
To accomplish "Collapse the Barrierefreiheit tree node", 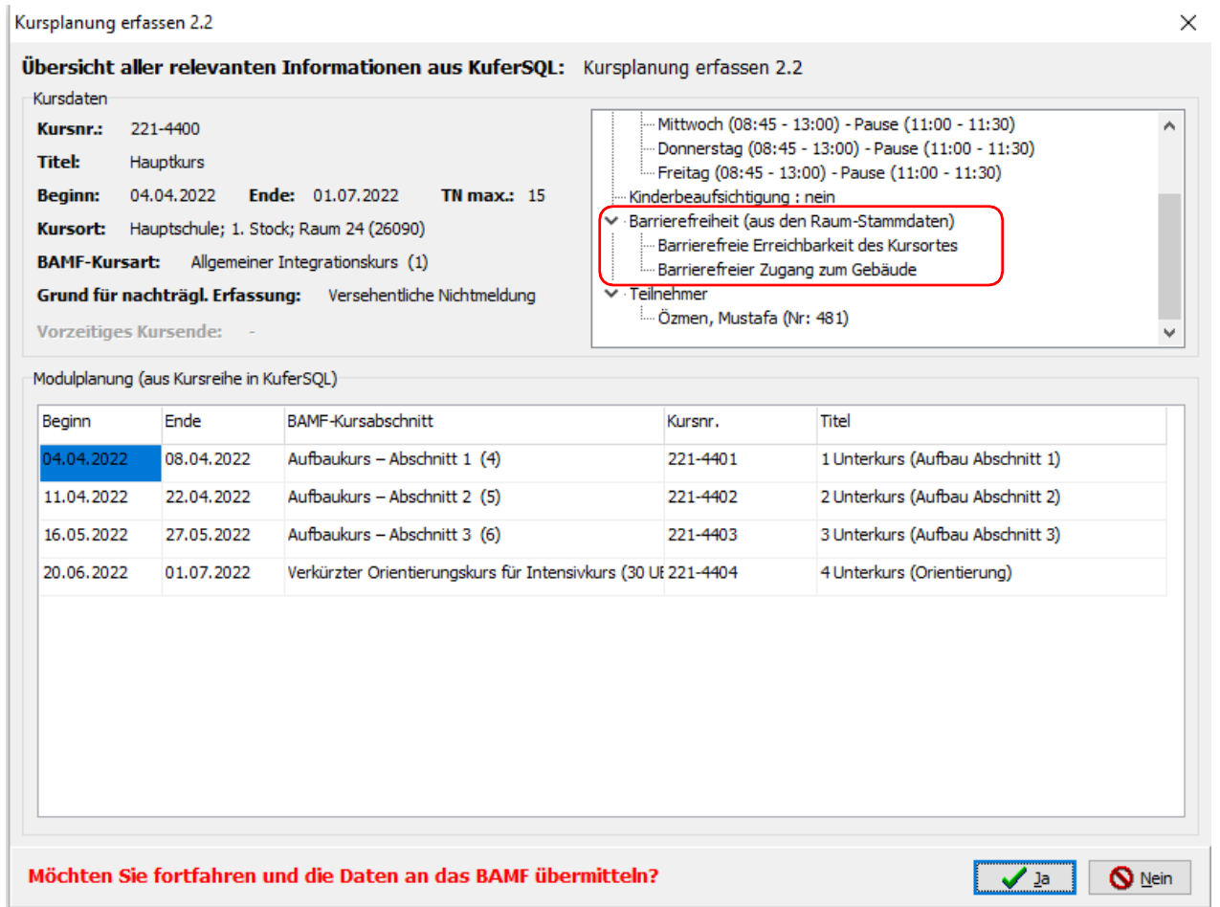I will (x=612, y=221).
